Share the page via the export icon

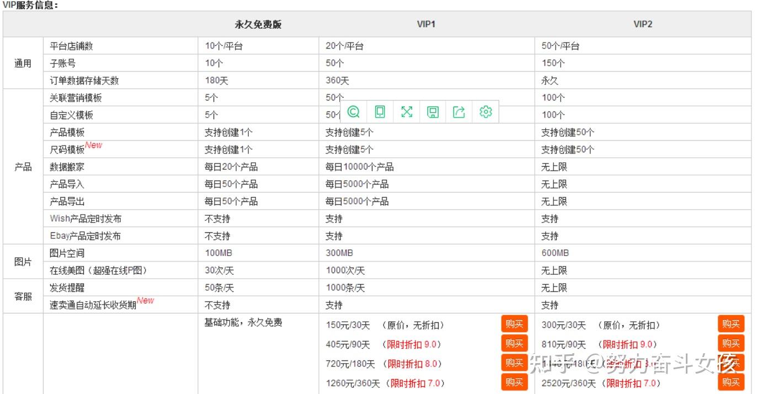tap(459, 111)
